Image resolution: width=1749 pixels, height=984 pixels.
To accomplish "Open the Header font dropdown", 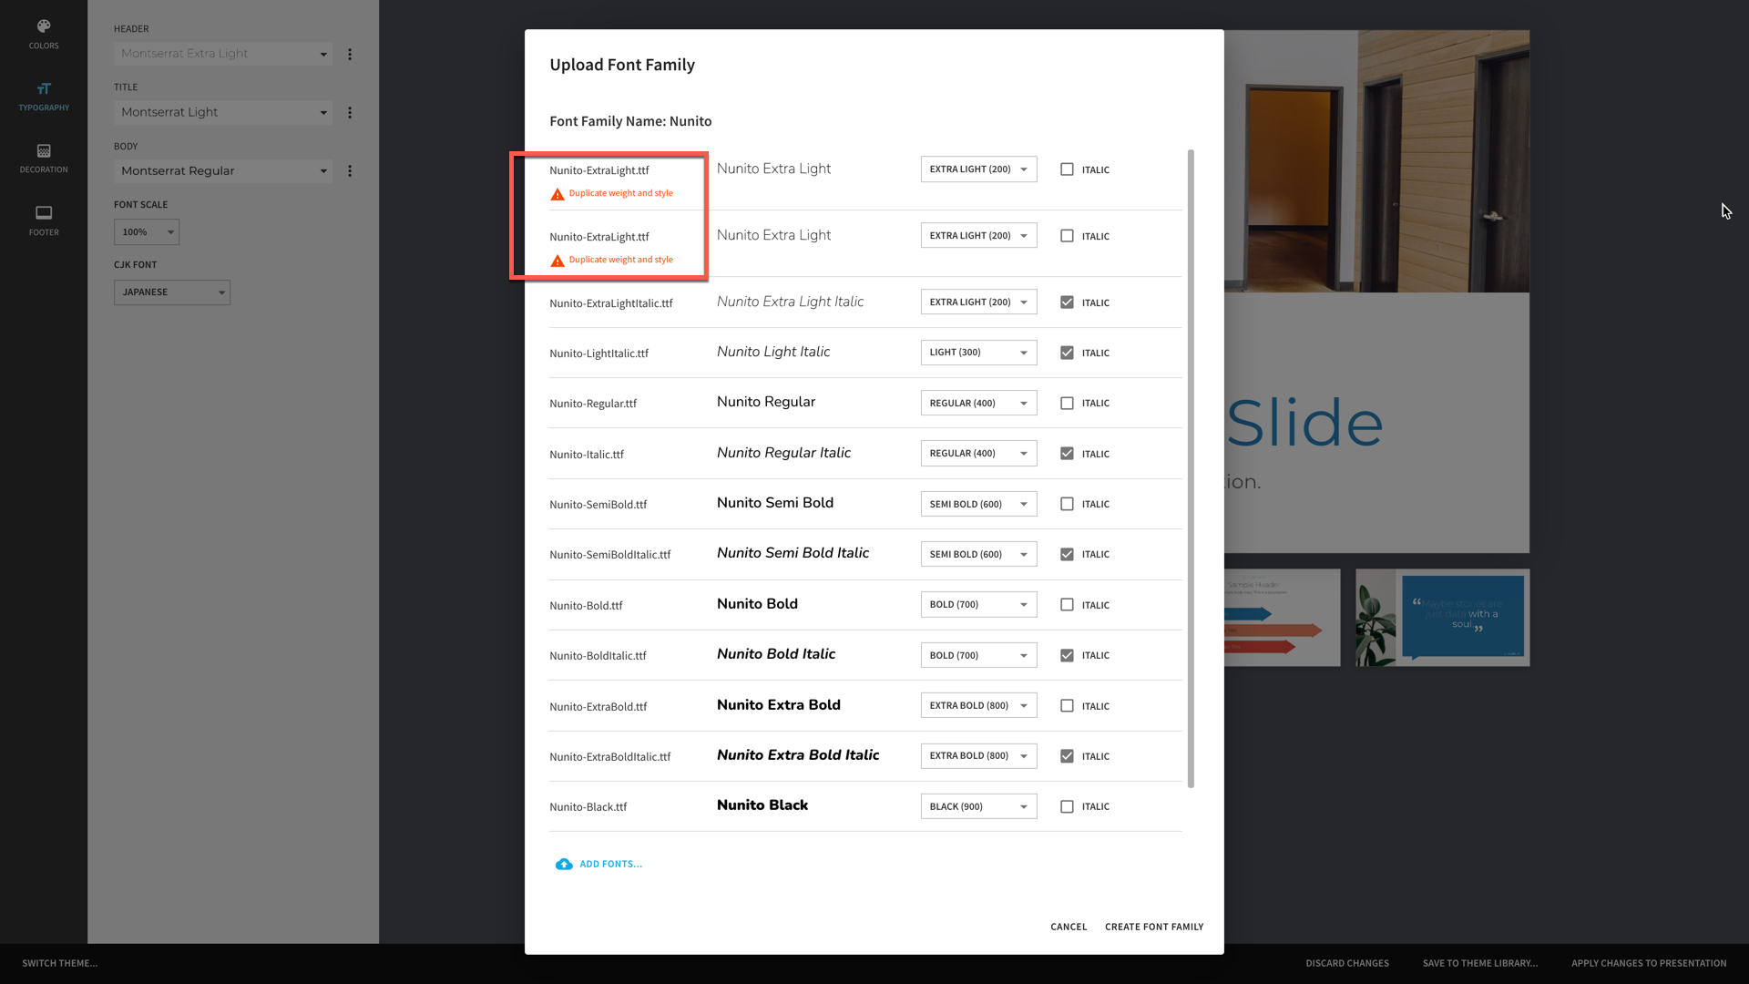I will [x=223, y=54].
